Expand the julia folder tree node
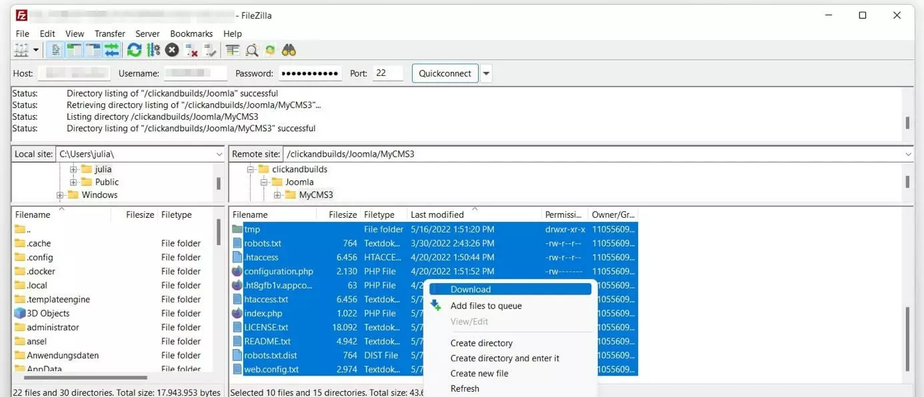The image size is (924, 397). (73, 169)
